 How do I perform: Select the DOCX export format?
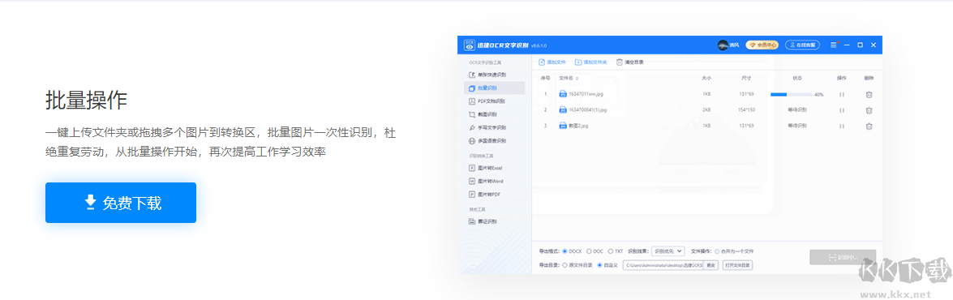(573, 251)
